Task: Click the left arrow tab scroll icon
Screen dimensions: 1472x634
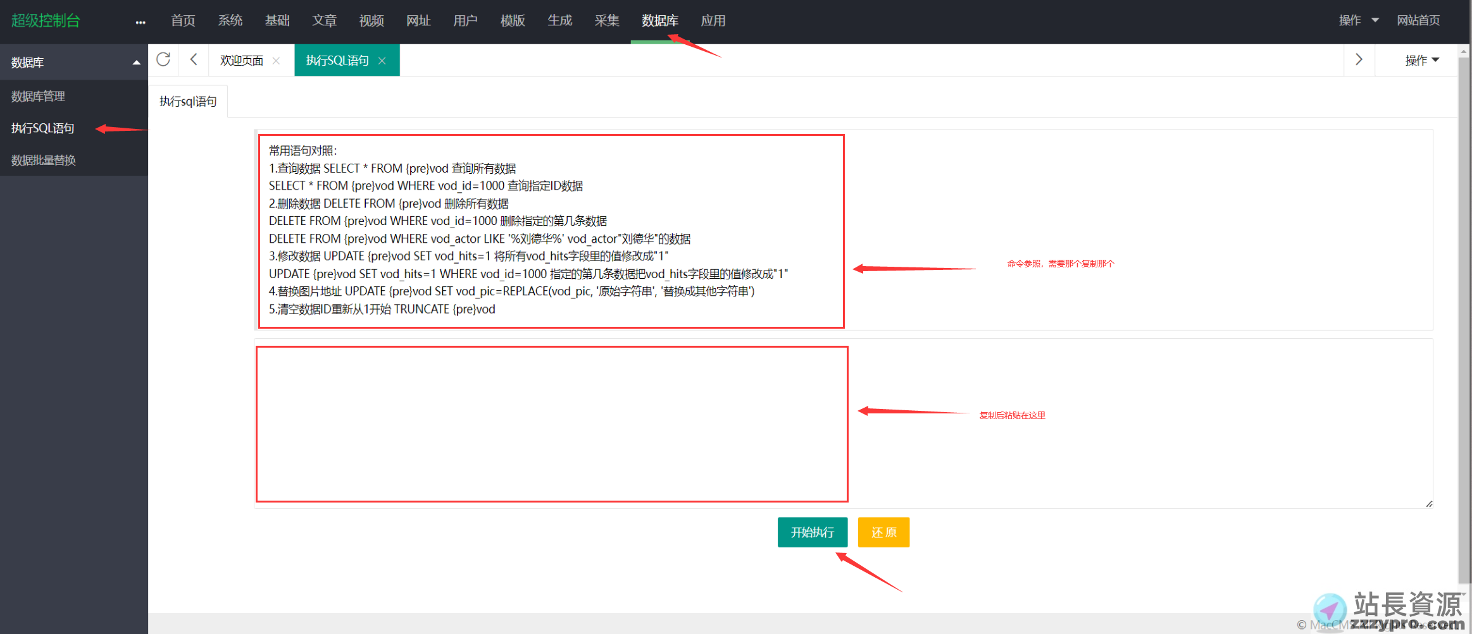Action: 194,59
